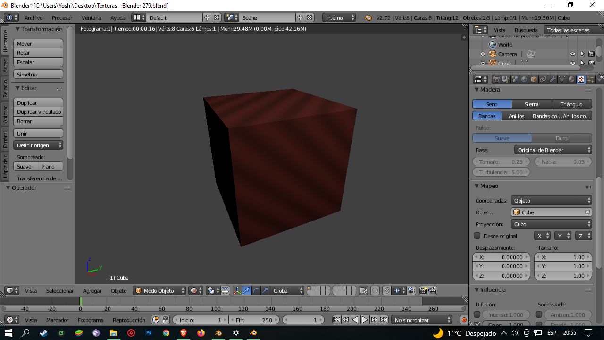Toggle Camera visibility eye in the outliner

pyautogui.click(x=573, y=54)
